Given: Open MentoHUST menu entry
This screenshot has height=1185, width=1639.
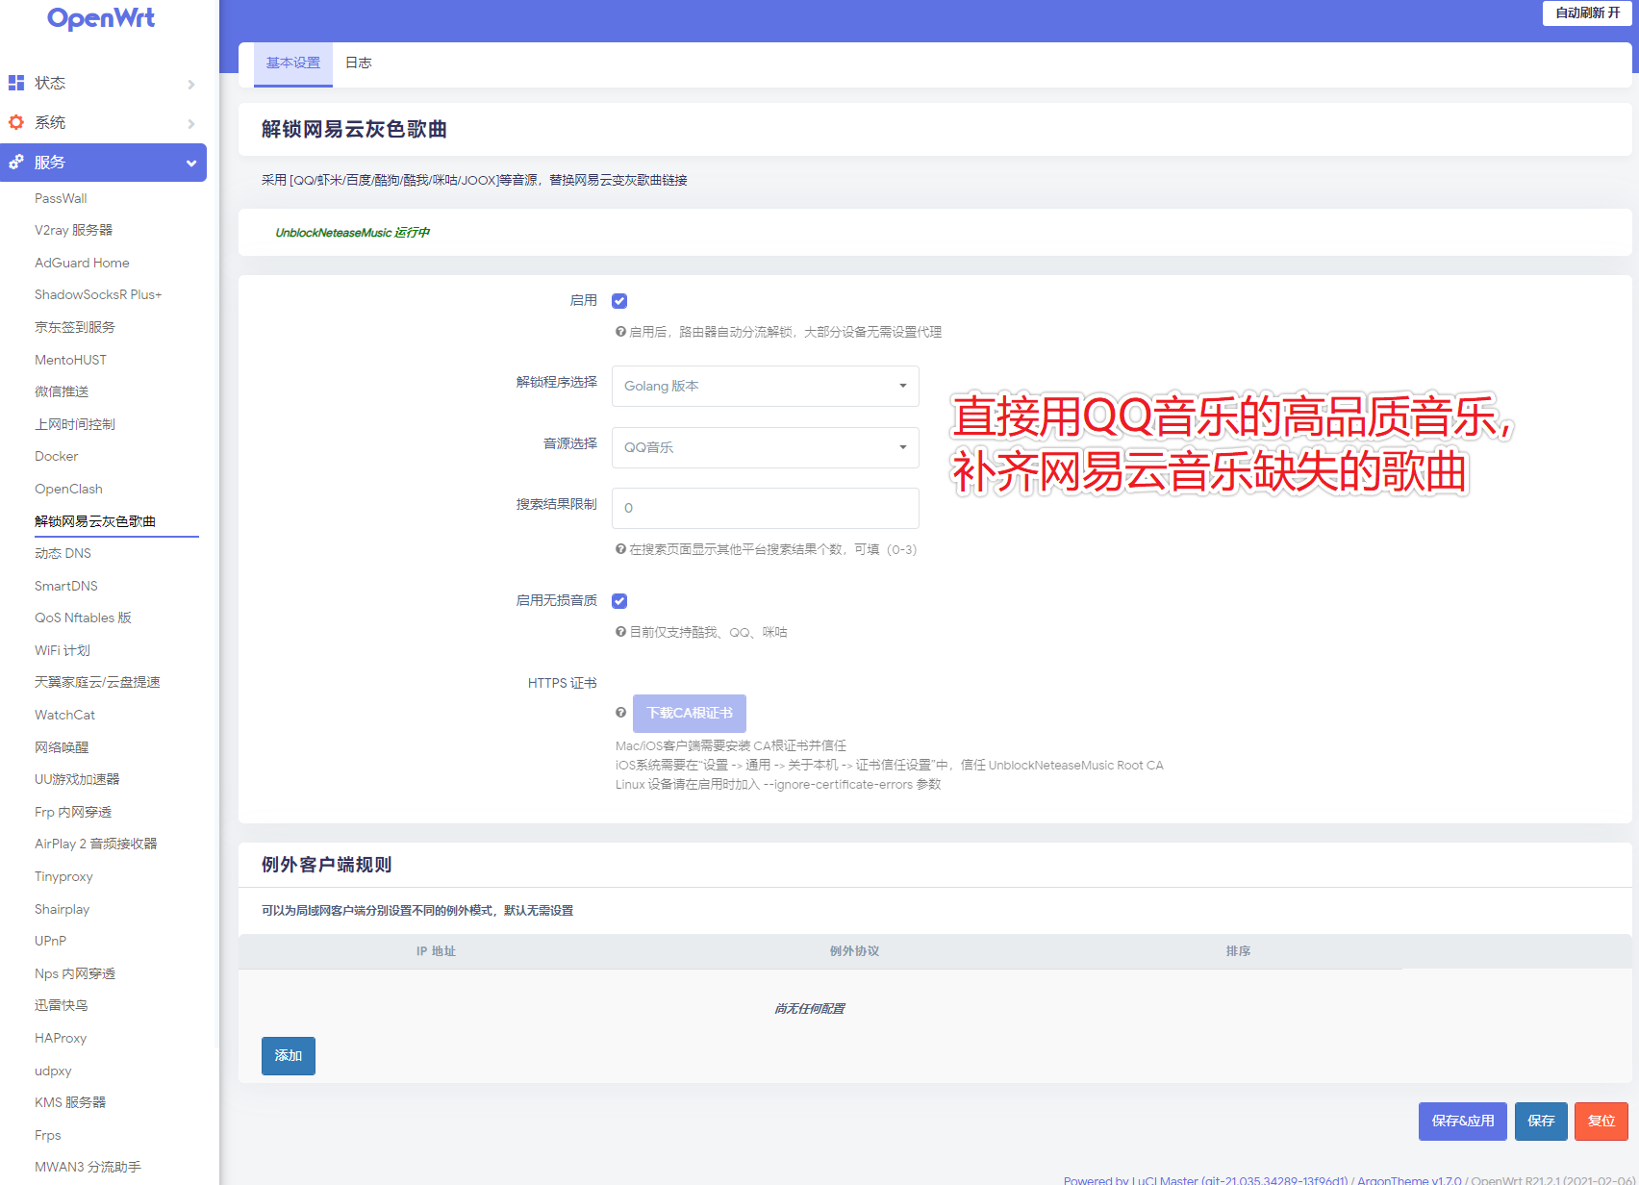Looking at the screenshot, I should [x=70, y=360].
